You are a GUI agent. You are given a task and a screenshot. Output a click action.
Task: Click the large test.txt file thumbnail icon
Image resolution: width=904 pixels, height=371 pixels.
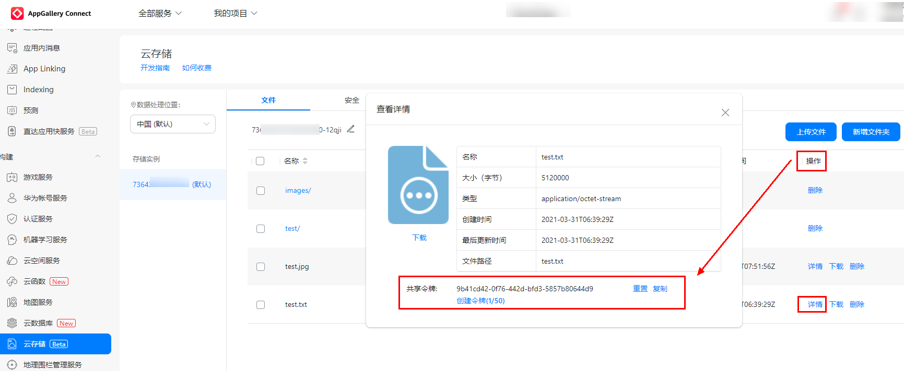click(x=418, y=185)
